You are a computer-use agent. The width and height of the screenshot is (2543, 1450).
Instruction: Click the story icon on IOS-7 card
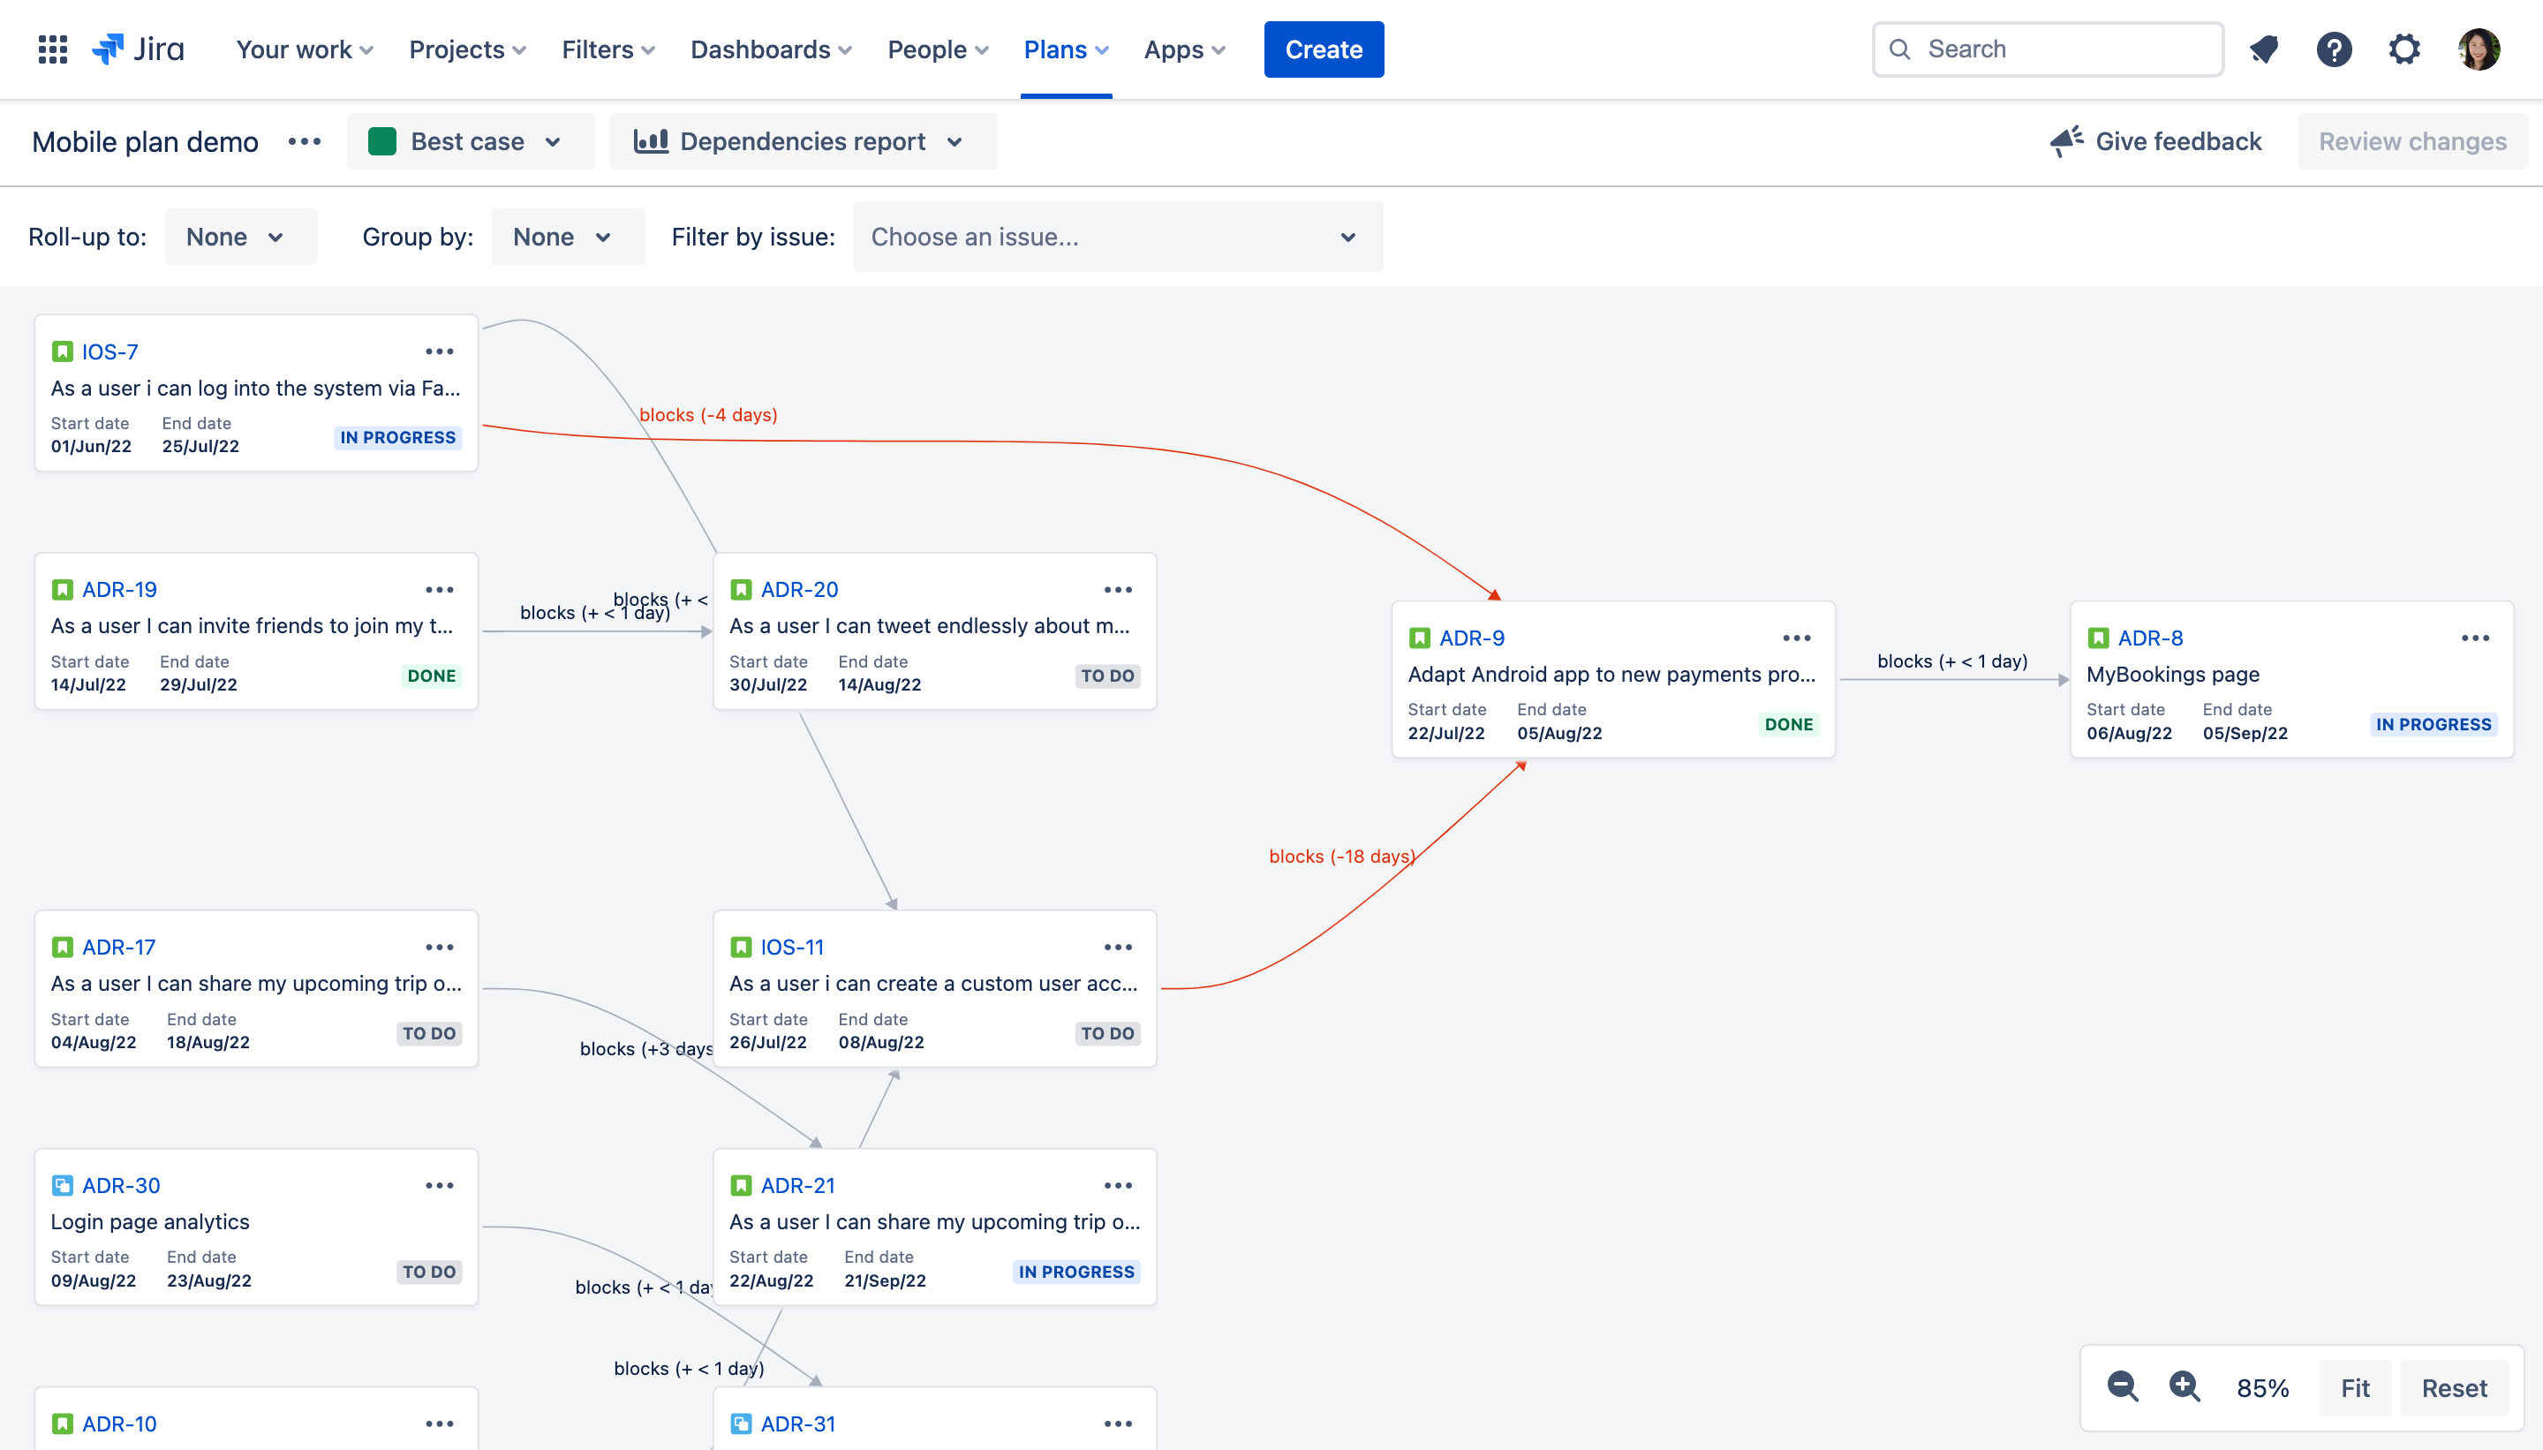pos(62,351)
